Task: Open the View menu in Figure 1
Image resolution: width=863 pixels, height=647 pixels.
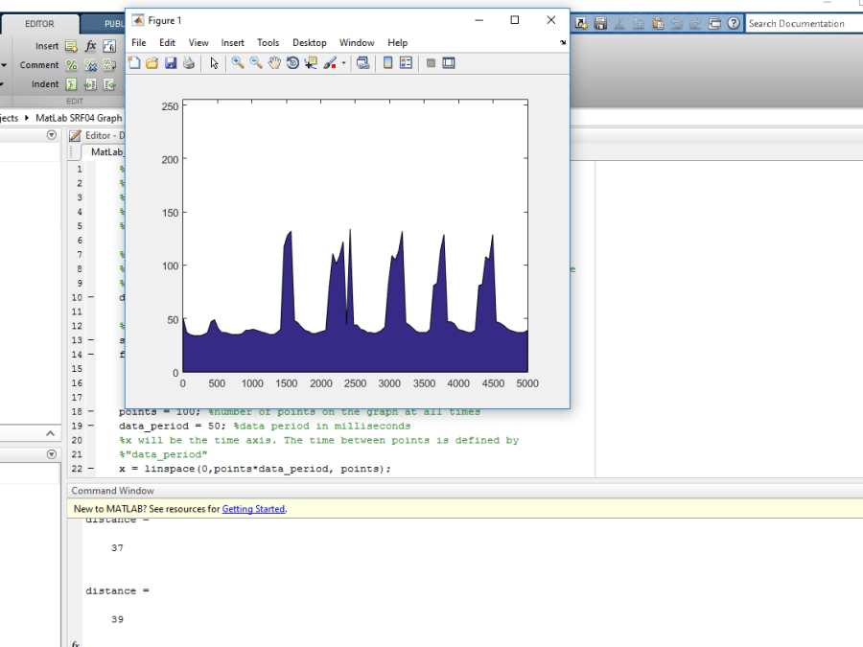Action: point(198,42)
